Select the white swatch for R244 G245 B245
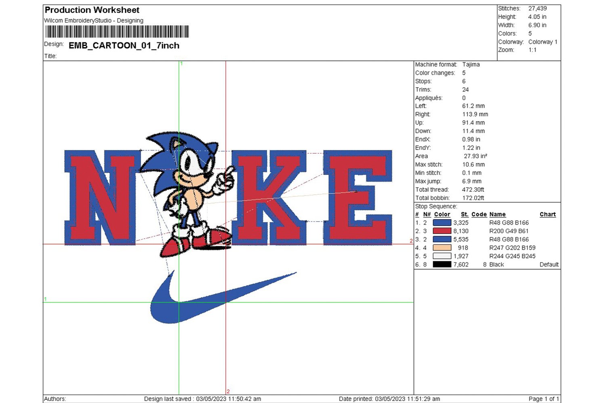The image size is (606, 403). (x=442, y=256)
